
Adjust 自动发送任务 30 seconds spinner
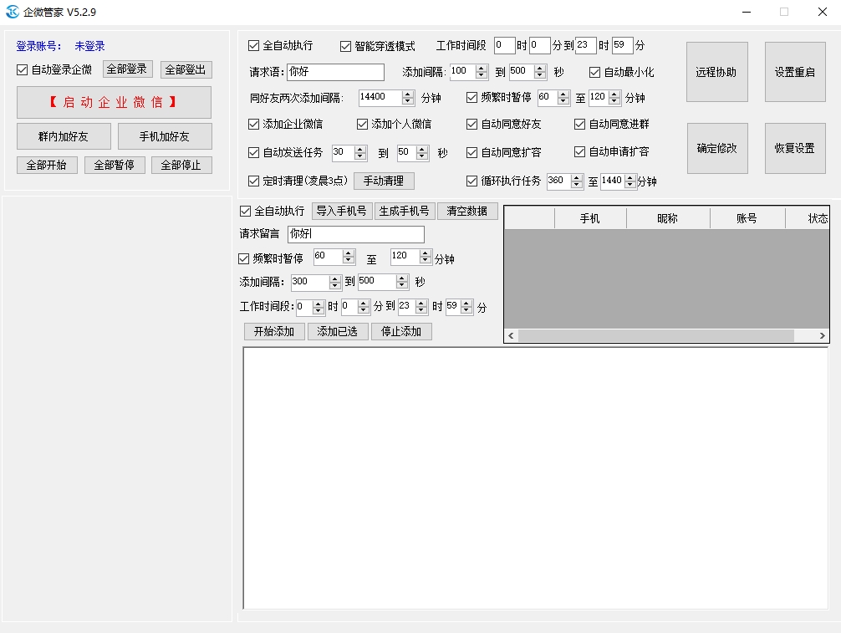click(x=349, y=152)
